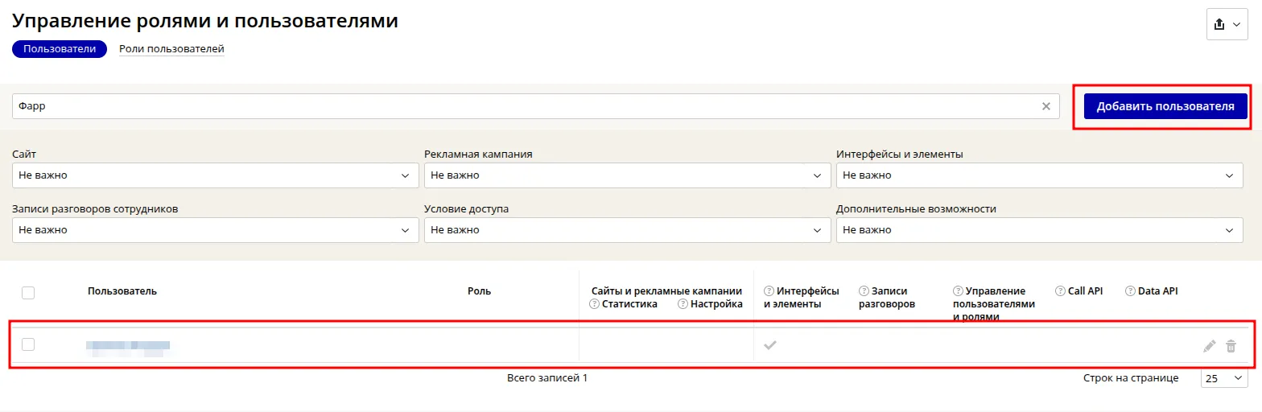Click help icon next to Статистика
This screenshot has width=1262, height=412.
595,304
